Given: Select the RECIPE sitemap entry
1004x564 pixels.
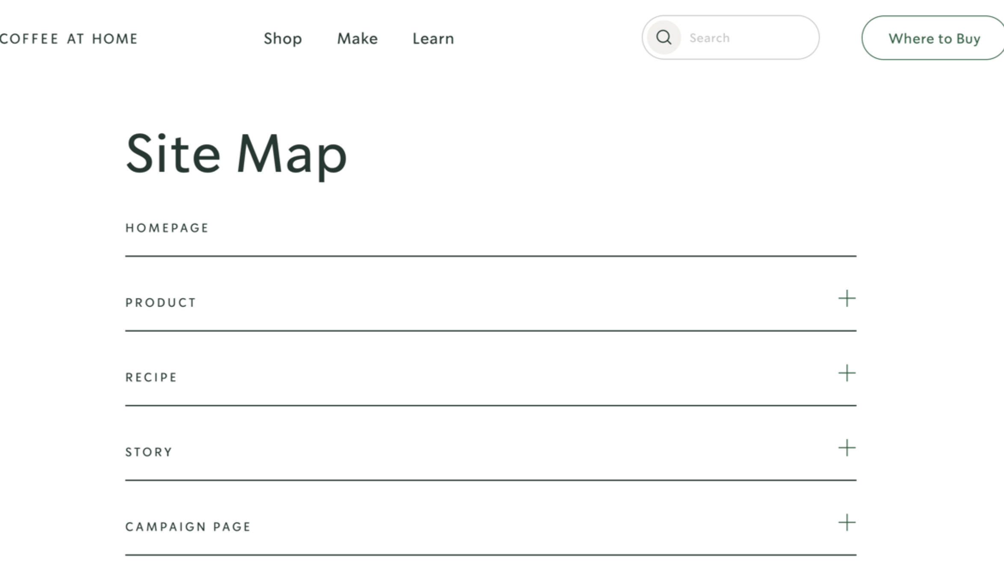Looking at the screenshot, I should tap(151, 377).
